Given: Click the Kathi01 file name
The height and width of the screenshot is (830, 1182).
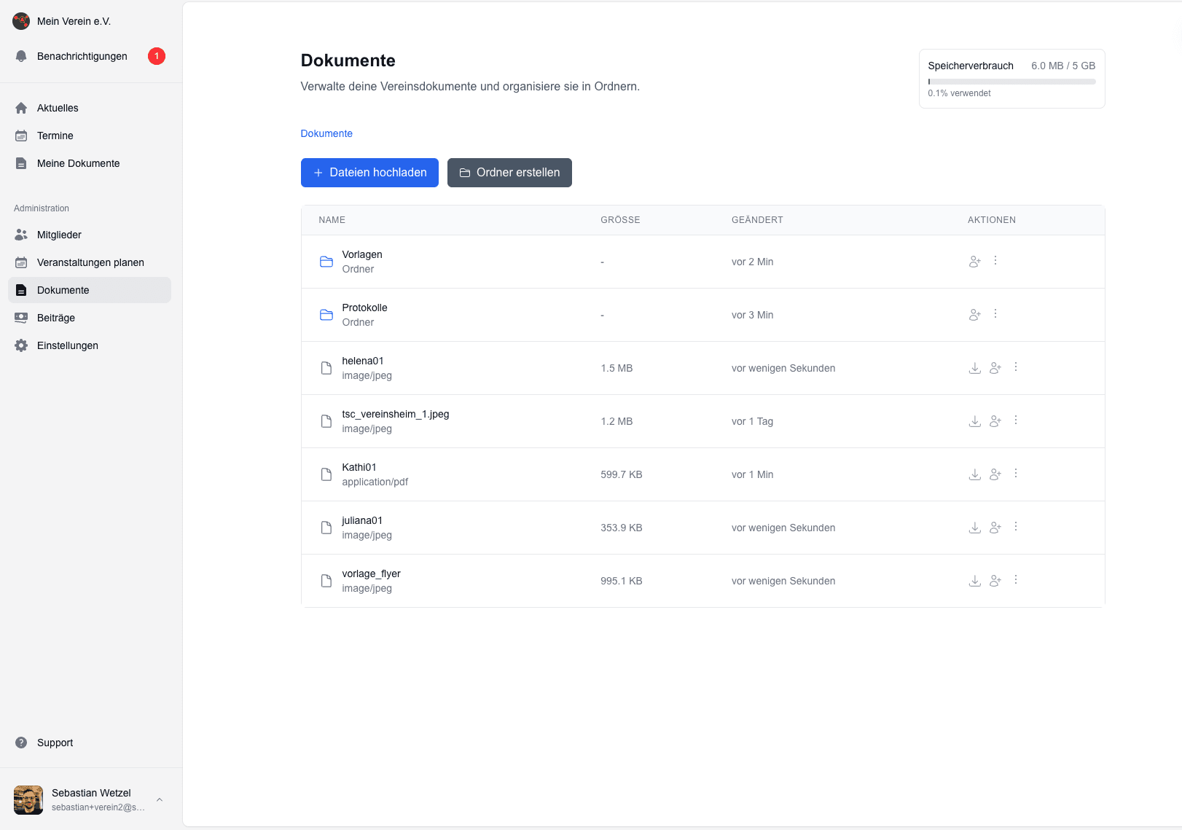Looking at the screenshot, I should point(359,467).
